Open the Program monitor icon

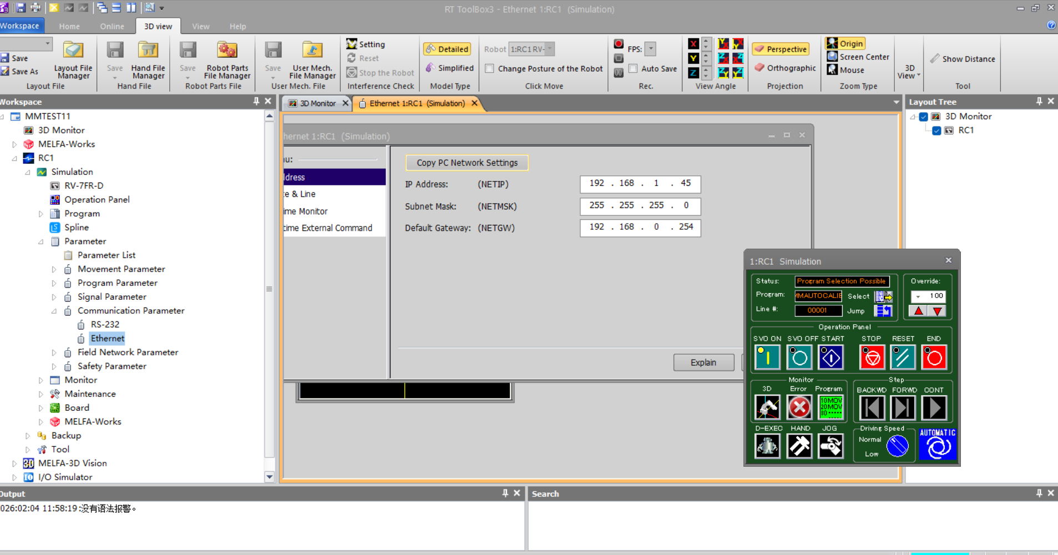(831, 407)
